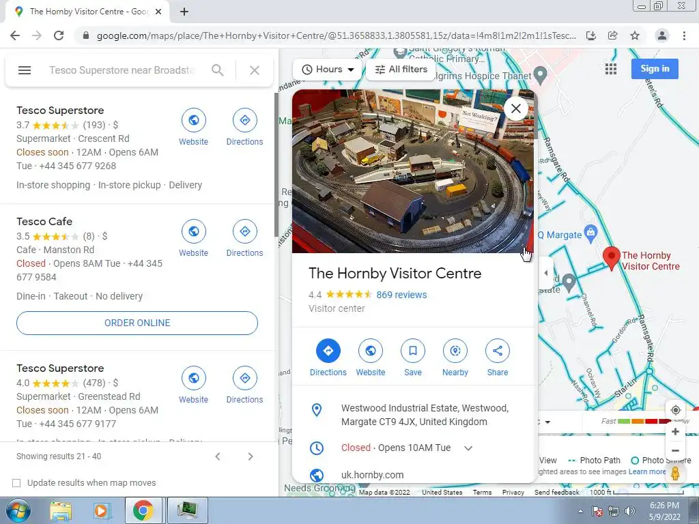Open the 869 reviews link
The width and height of the screenshot is (699, 524).
coord(401,295)
